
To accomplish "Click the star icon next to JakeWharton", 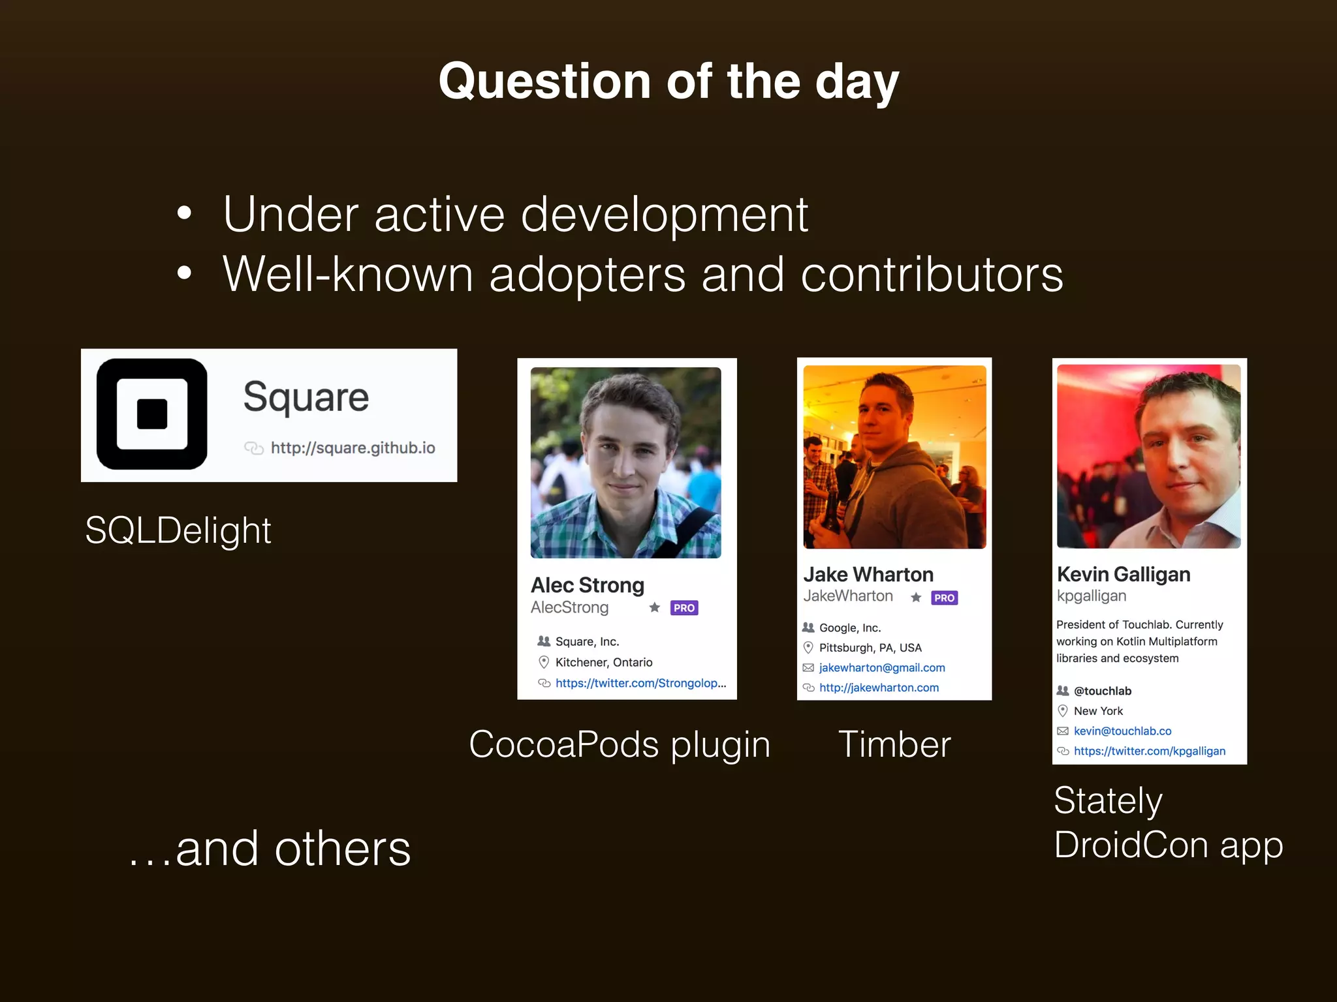I will 916,598.
